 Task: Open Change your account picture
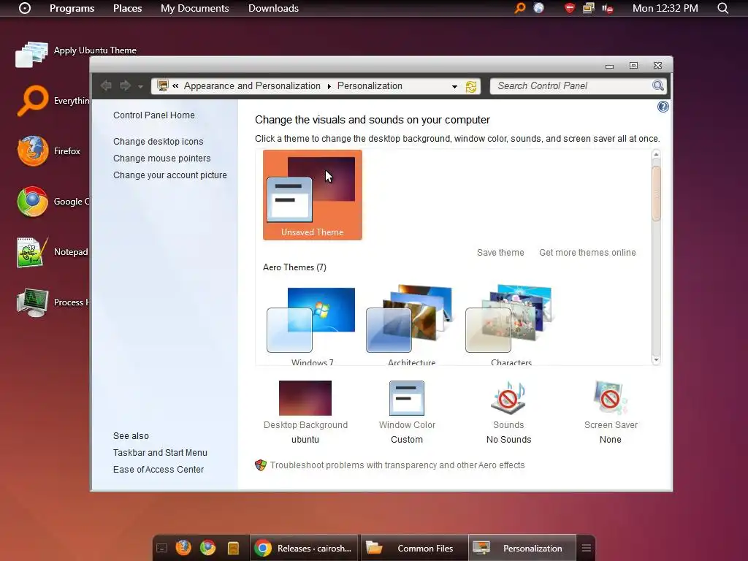[169, 175]
